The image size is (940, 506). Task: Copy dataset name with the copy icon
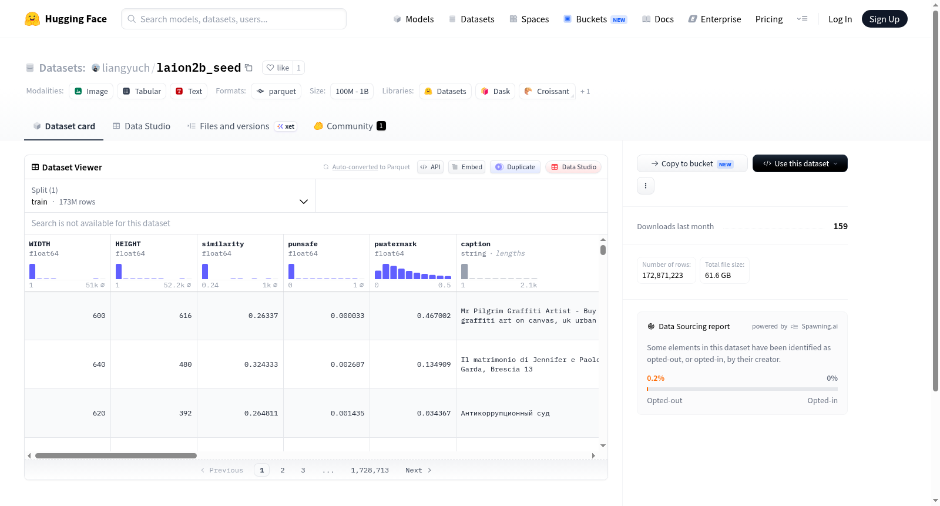click(x=249, y=68)
